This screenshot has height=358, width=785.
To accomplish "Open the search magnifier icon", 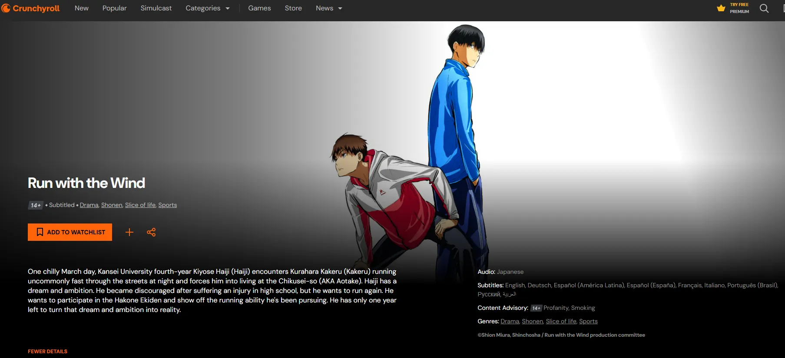I will click(x=764, y=8).
